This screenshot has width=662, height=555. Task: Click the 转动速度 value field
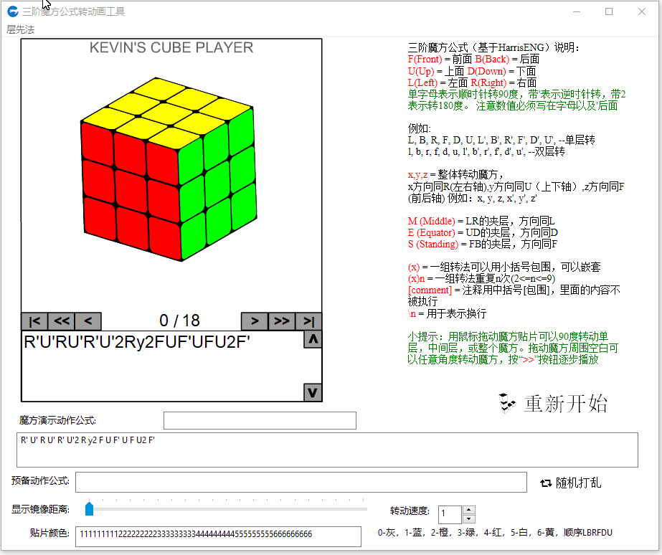click(450, 514)
